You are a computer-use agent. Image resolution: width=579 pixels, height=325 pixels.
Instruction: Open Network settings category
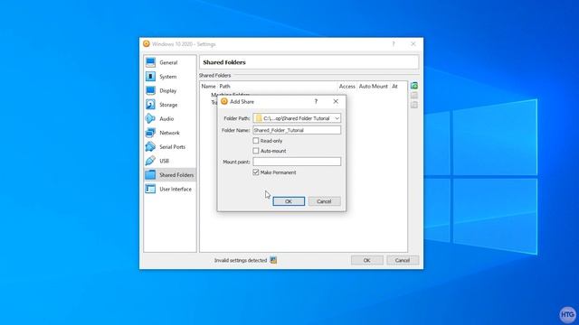169,133
